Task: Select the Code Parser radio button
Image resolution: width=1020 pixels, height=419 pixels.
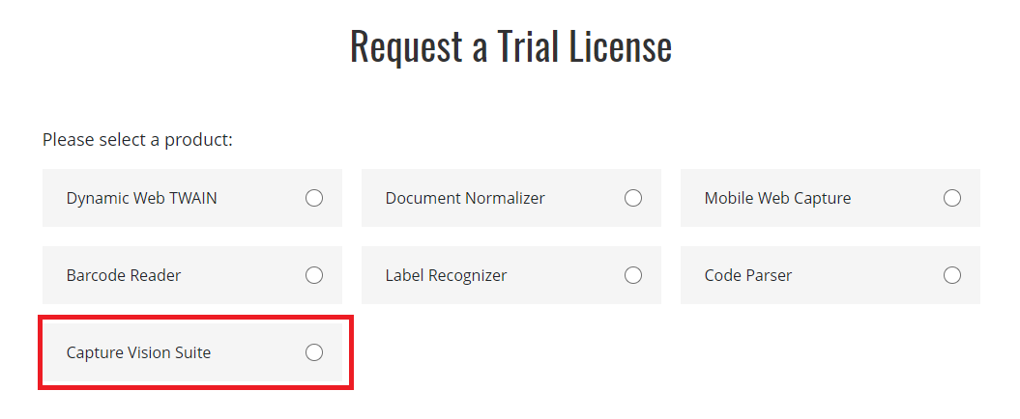Action: (x=952, y=275)
